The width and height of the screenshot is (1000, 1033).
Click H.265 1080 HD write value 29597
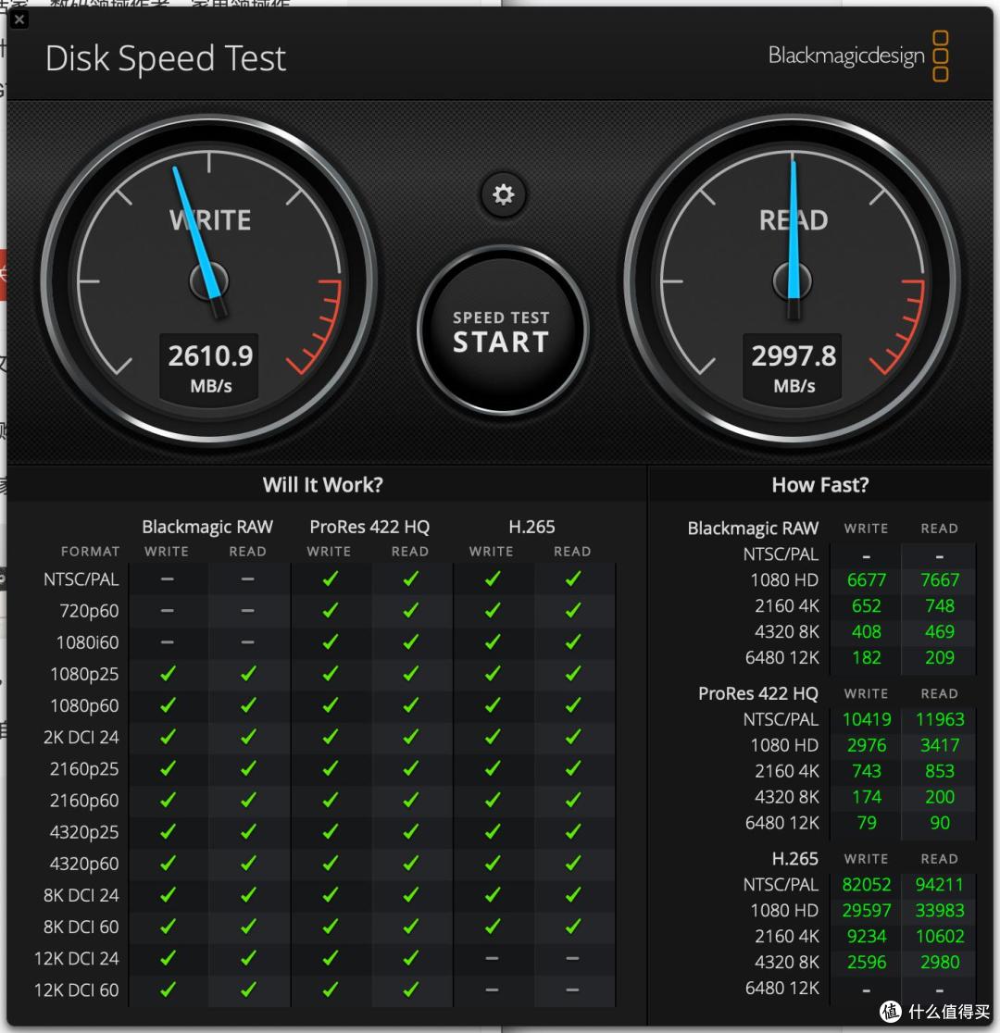tap(866, 911)
